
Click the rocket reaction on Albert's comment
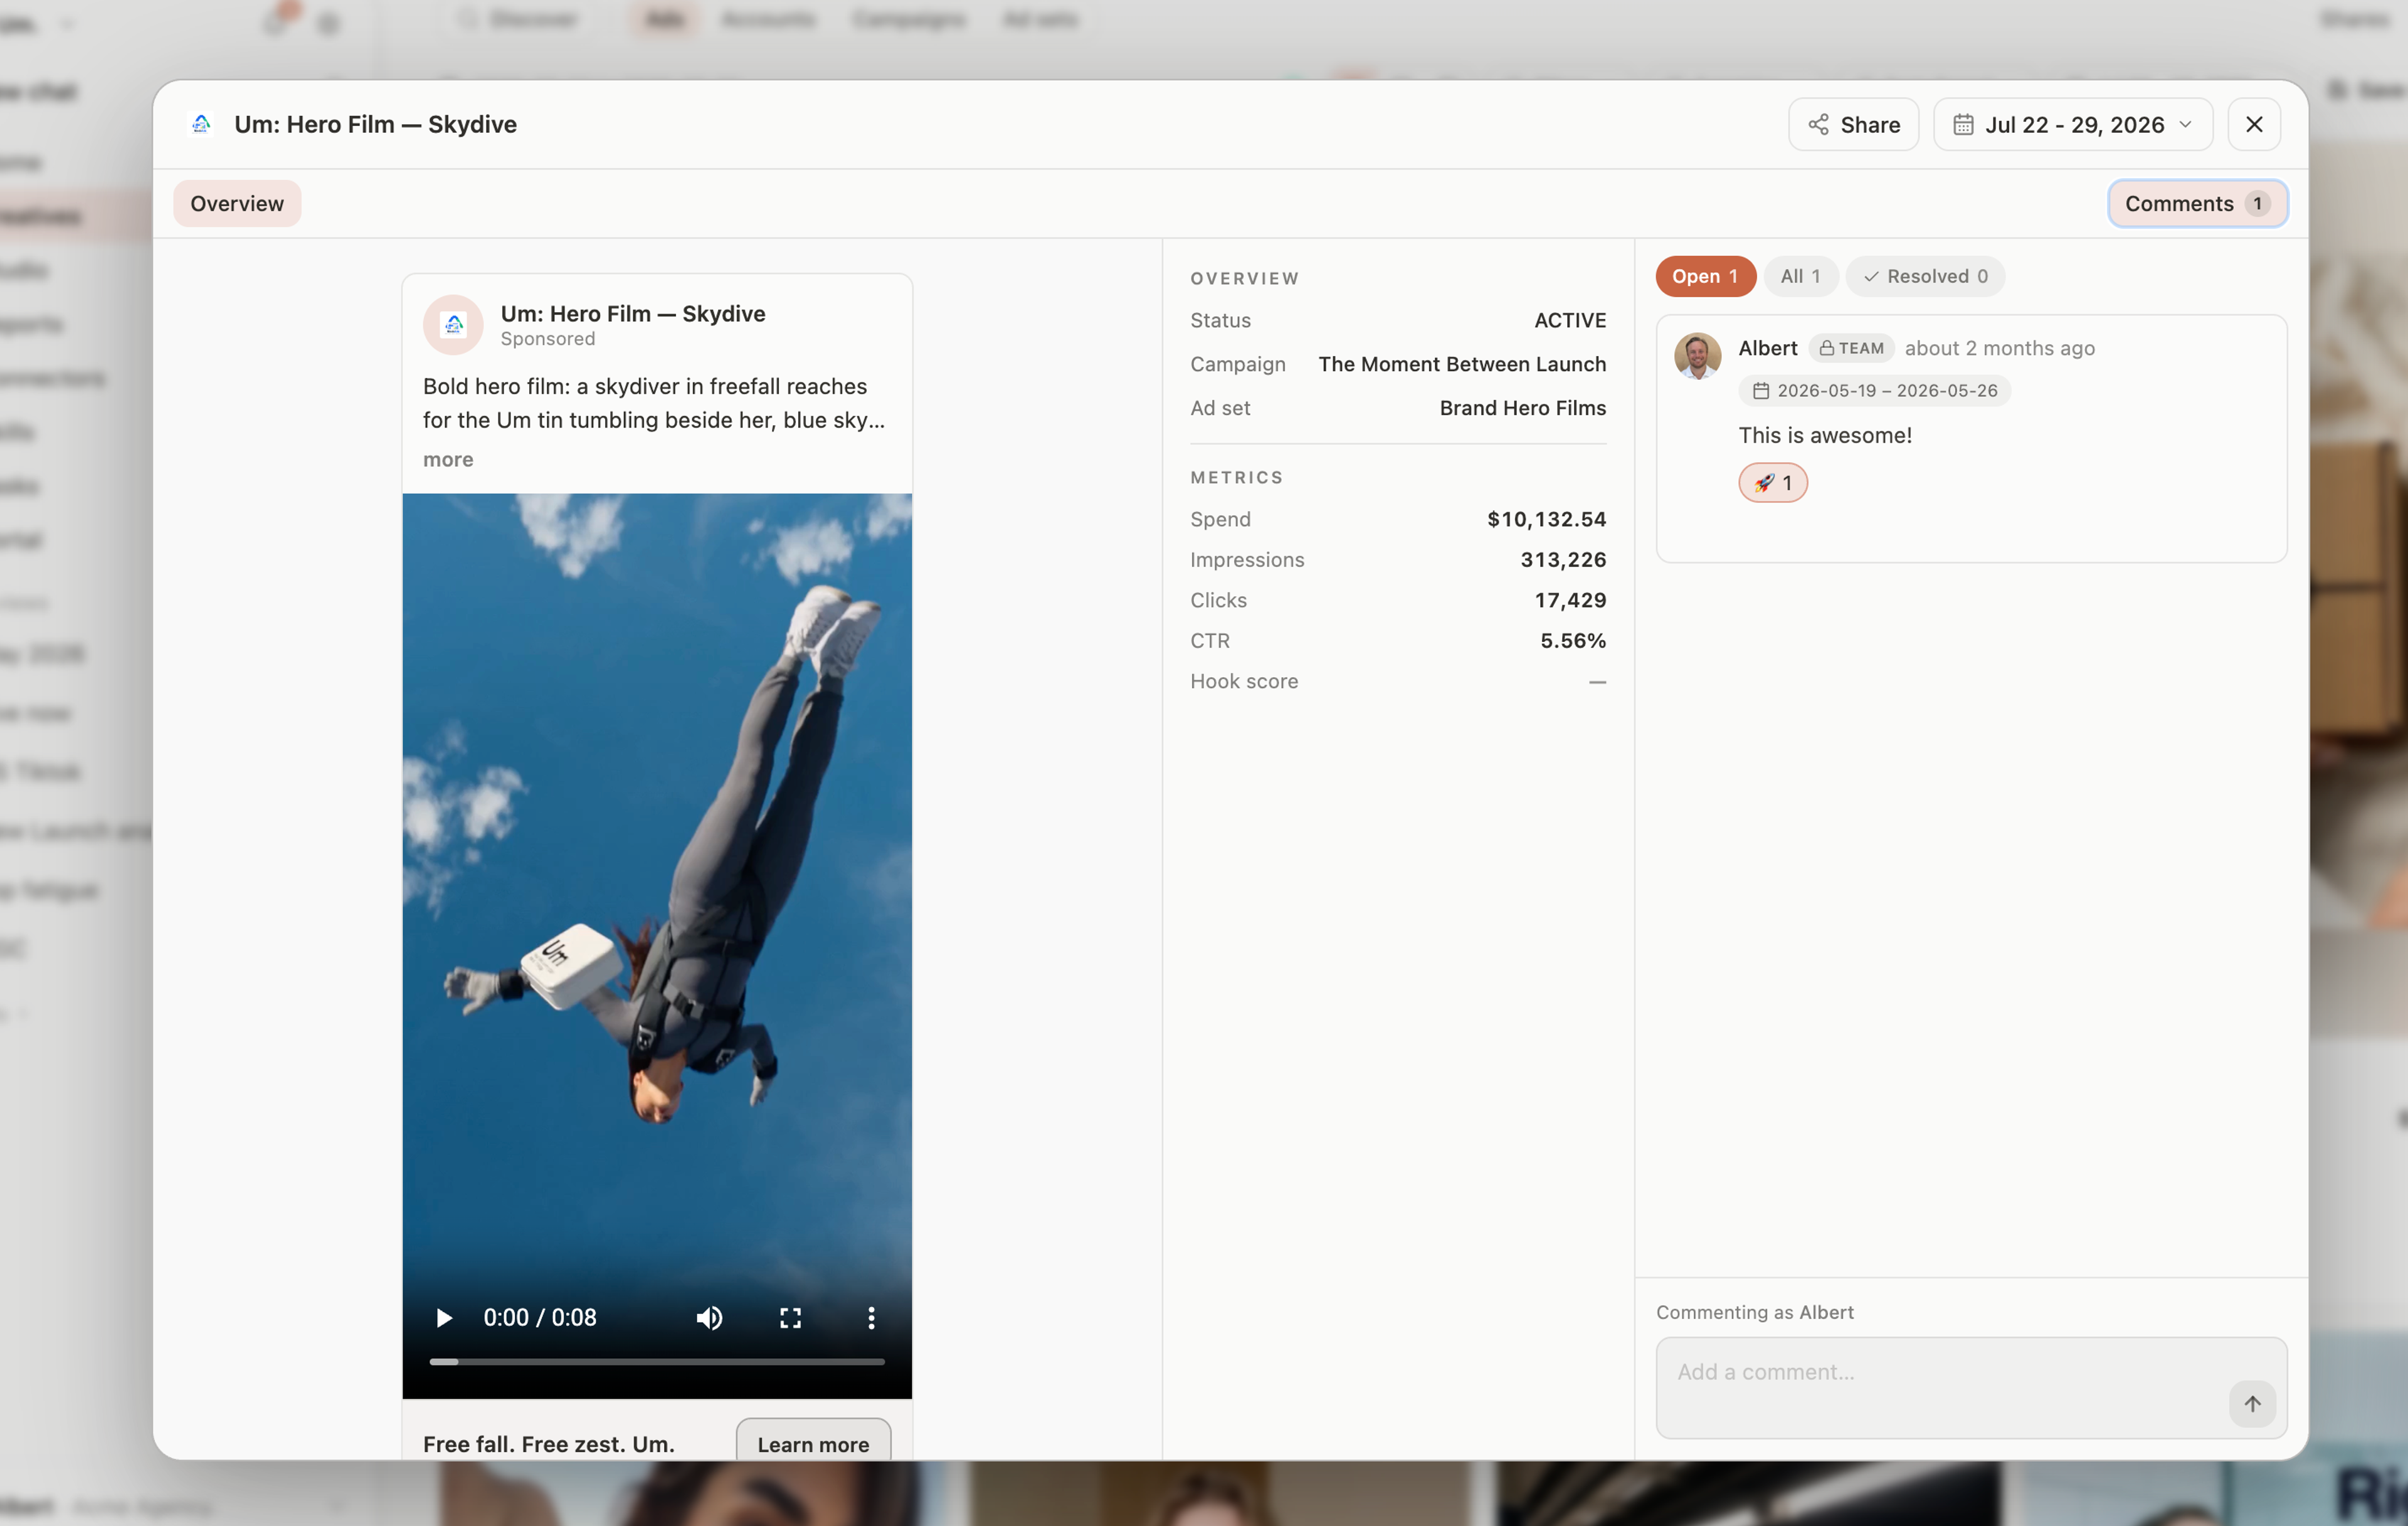1773,482
